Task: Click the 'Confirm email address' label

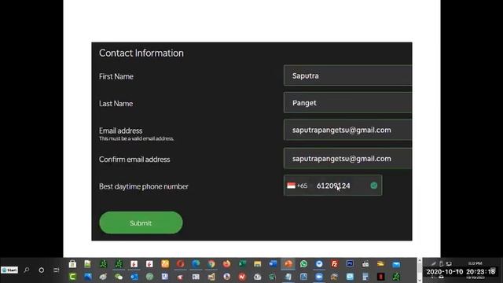Action: click(x=134, y=160)
